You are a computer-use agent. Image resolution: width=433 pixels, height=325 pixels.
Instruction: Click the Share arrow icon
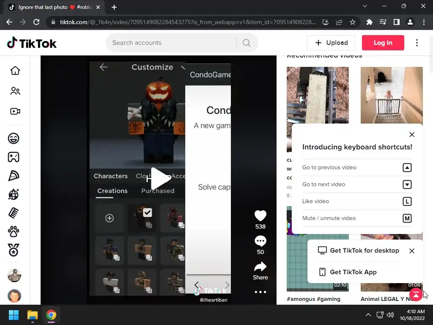point(260,267)
